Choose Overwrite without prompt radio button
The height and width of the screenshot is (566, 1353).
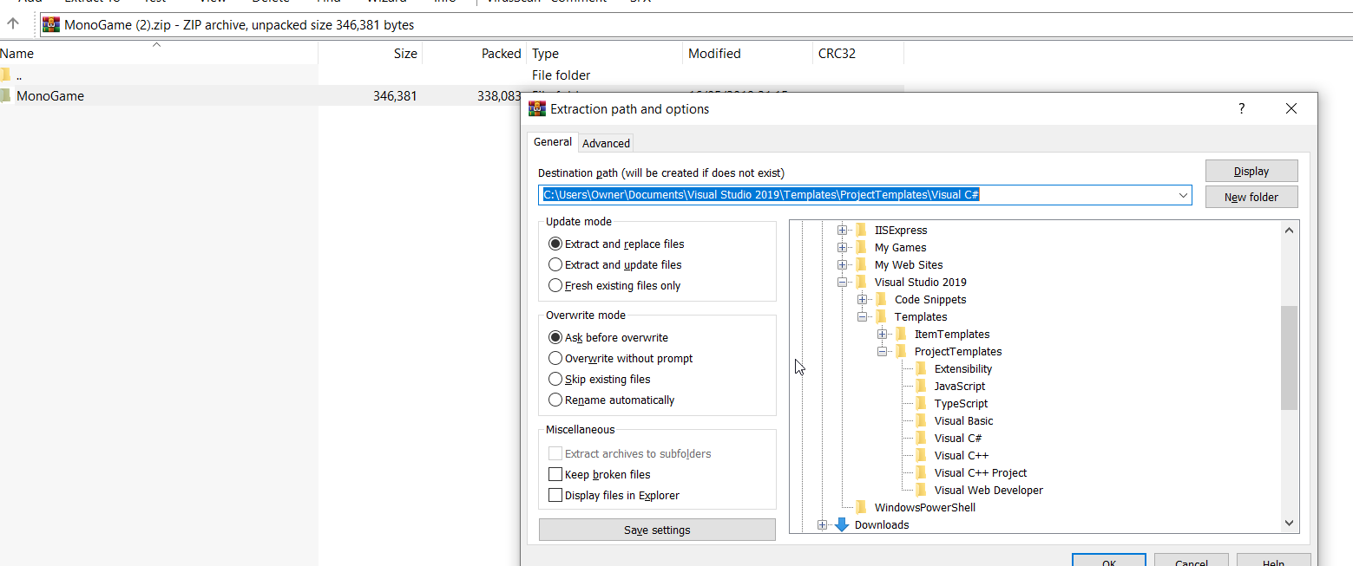(x=555, y=358)
